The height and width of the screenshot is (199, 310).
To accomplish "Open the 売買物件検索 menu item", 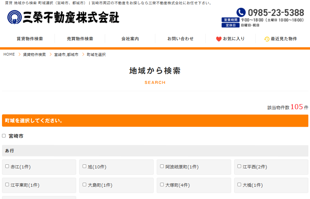I will pyautogui.click(x=80, y=39).
